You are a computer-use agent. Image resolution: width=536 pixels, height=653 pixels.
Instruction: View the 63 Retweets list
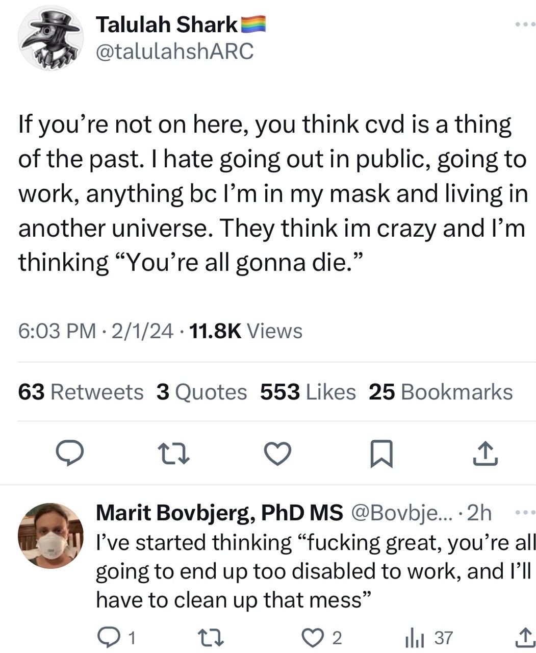[x=81, y=392]
